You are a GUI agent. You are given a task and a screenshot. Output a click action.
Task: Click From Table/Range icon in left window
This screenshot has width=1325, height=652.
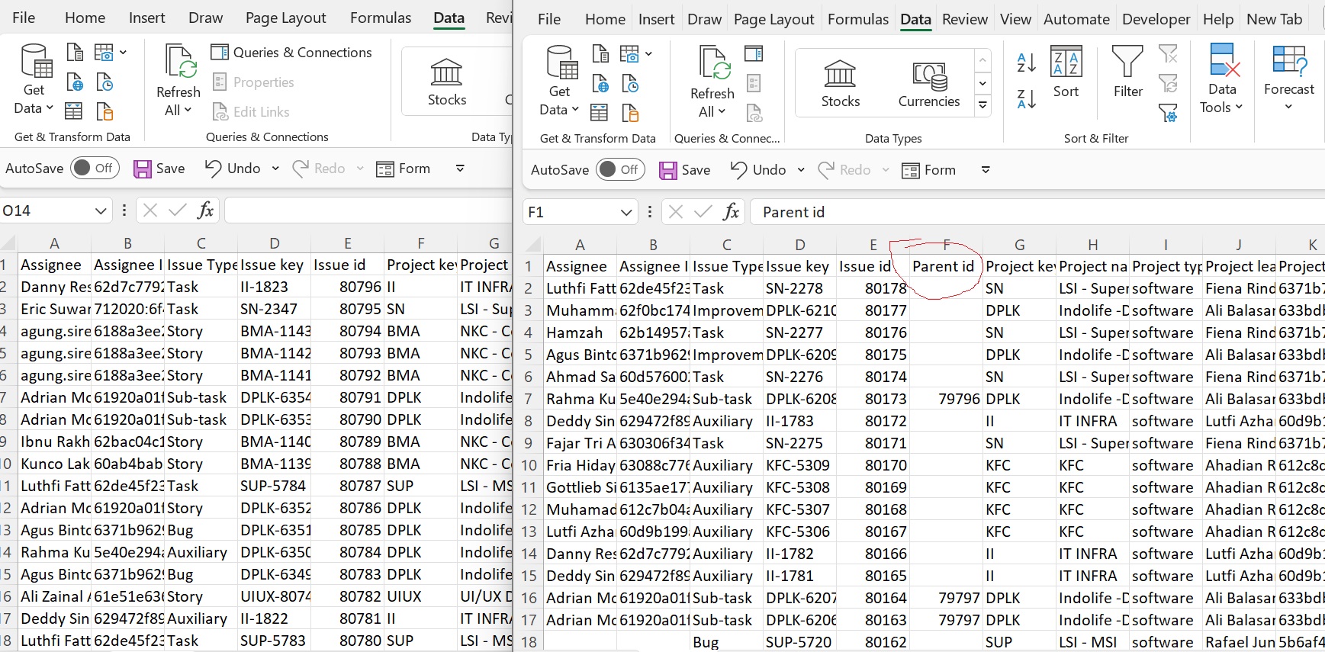(x=74, y=111)
